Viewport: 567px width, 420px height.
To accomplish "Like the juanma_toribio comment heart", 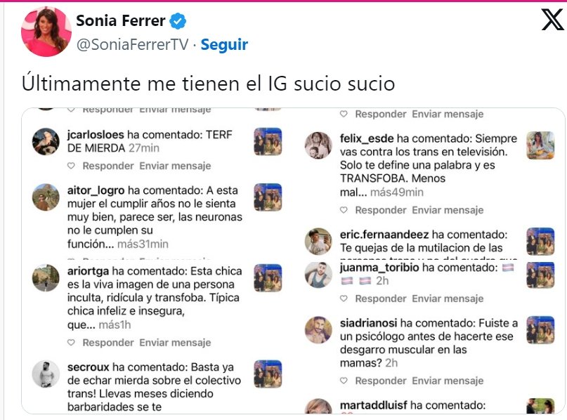I will coord(344,299).
